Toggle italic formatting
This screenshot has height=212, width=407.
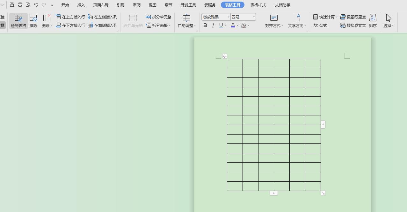[213, 26]
